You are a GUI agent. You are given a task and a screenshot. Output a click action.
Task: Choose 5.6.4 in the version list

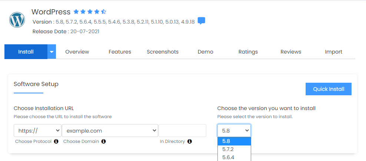coord(234,157)
